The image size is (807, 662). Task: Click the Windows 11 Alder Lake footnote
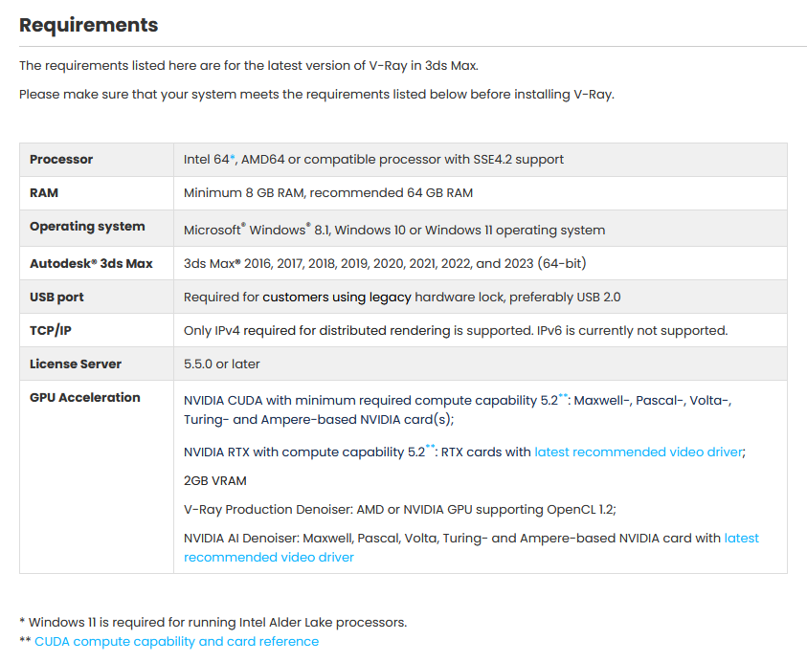coord(213,623)
